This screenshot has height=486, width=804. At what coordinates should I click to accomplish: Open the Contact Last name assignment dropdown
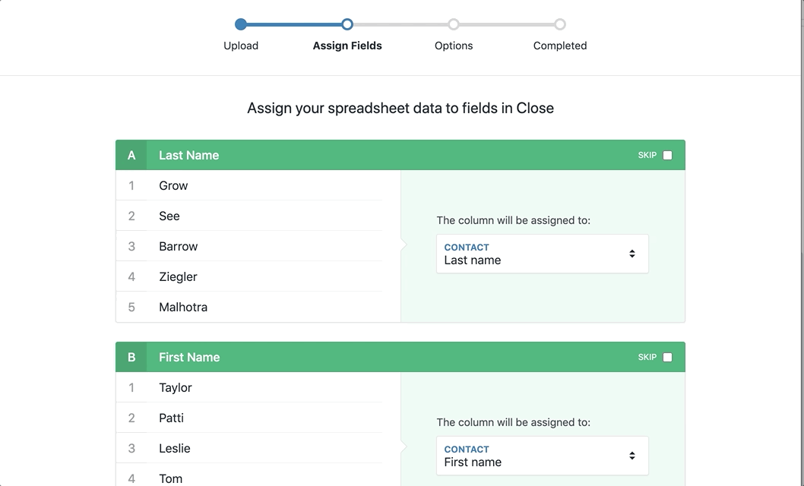[543, 254]
